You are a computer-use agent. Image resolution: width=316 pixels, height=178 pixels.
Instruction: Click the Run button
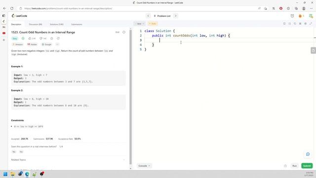click(295, 166)
